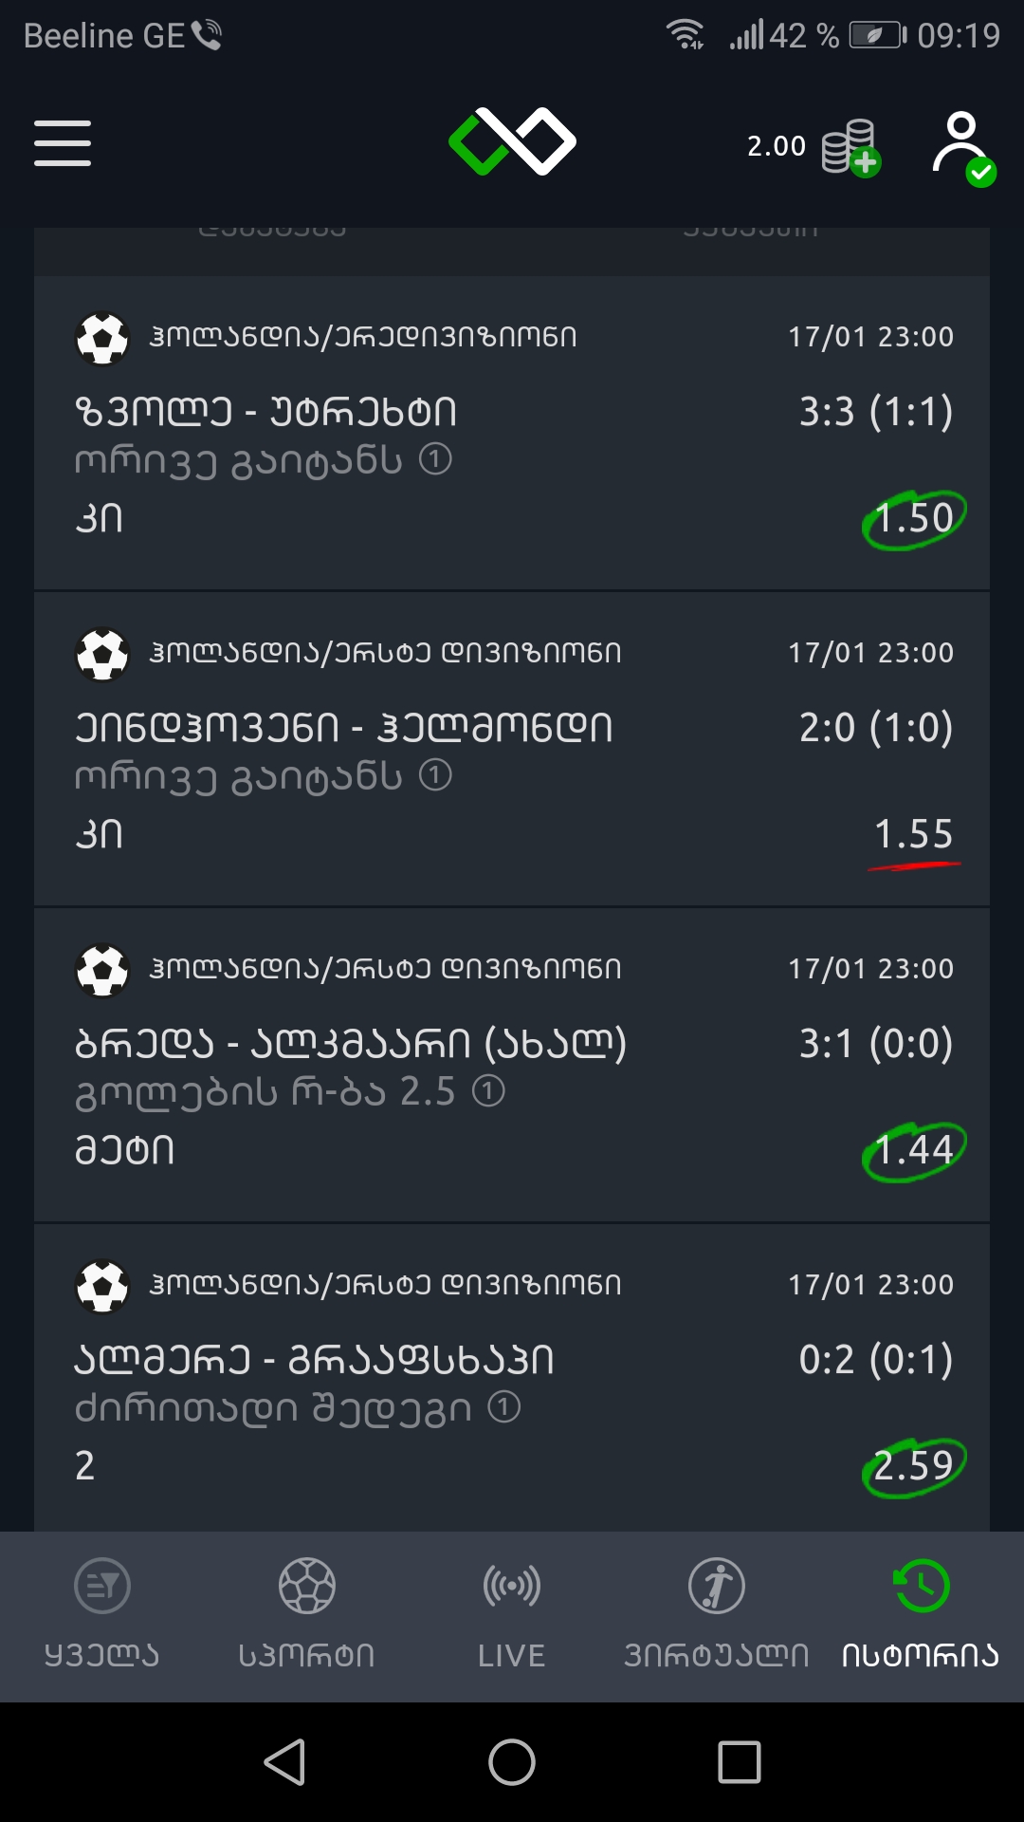
Task: Open the user profile icon
Action: pyautogui.click(x=962, y=146)
